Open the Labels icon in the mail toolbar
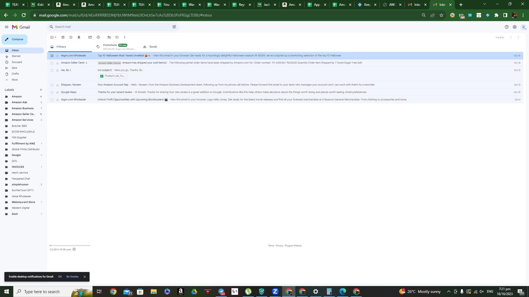Image resolution: width=529 pixels, height=297 pixels. tap(117, 37)
